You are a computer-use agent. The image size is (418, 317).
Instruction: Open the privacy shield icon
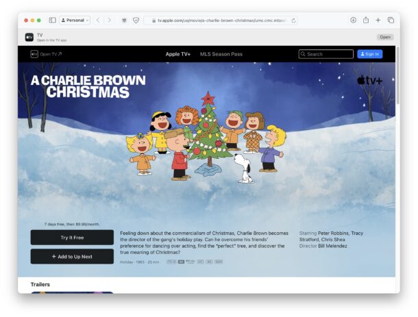136,21
